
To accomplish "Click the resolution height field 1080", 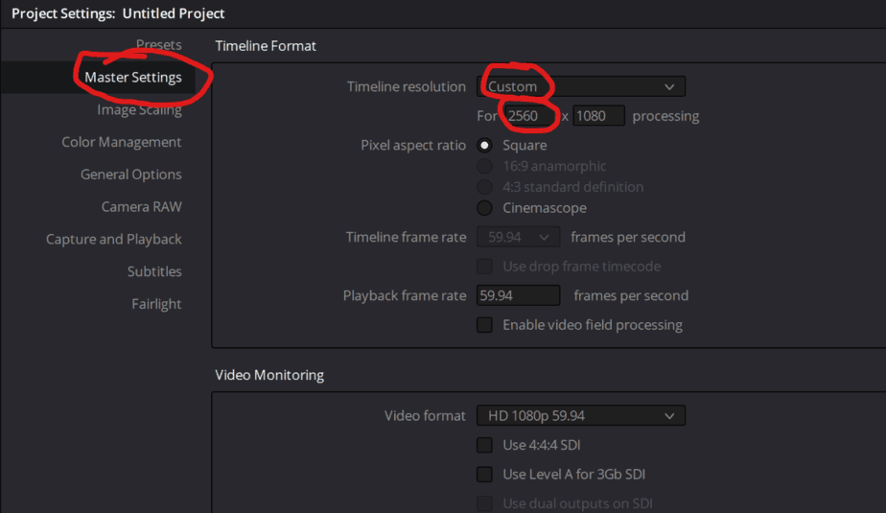I will click(598, 116).
